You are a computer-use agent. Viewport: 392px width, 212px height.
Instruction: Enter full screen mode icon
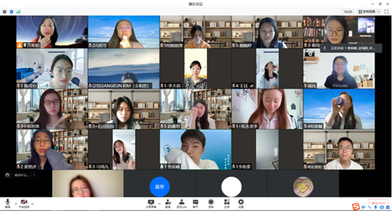pyautogui.click(x=386, y=12)
